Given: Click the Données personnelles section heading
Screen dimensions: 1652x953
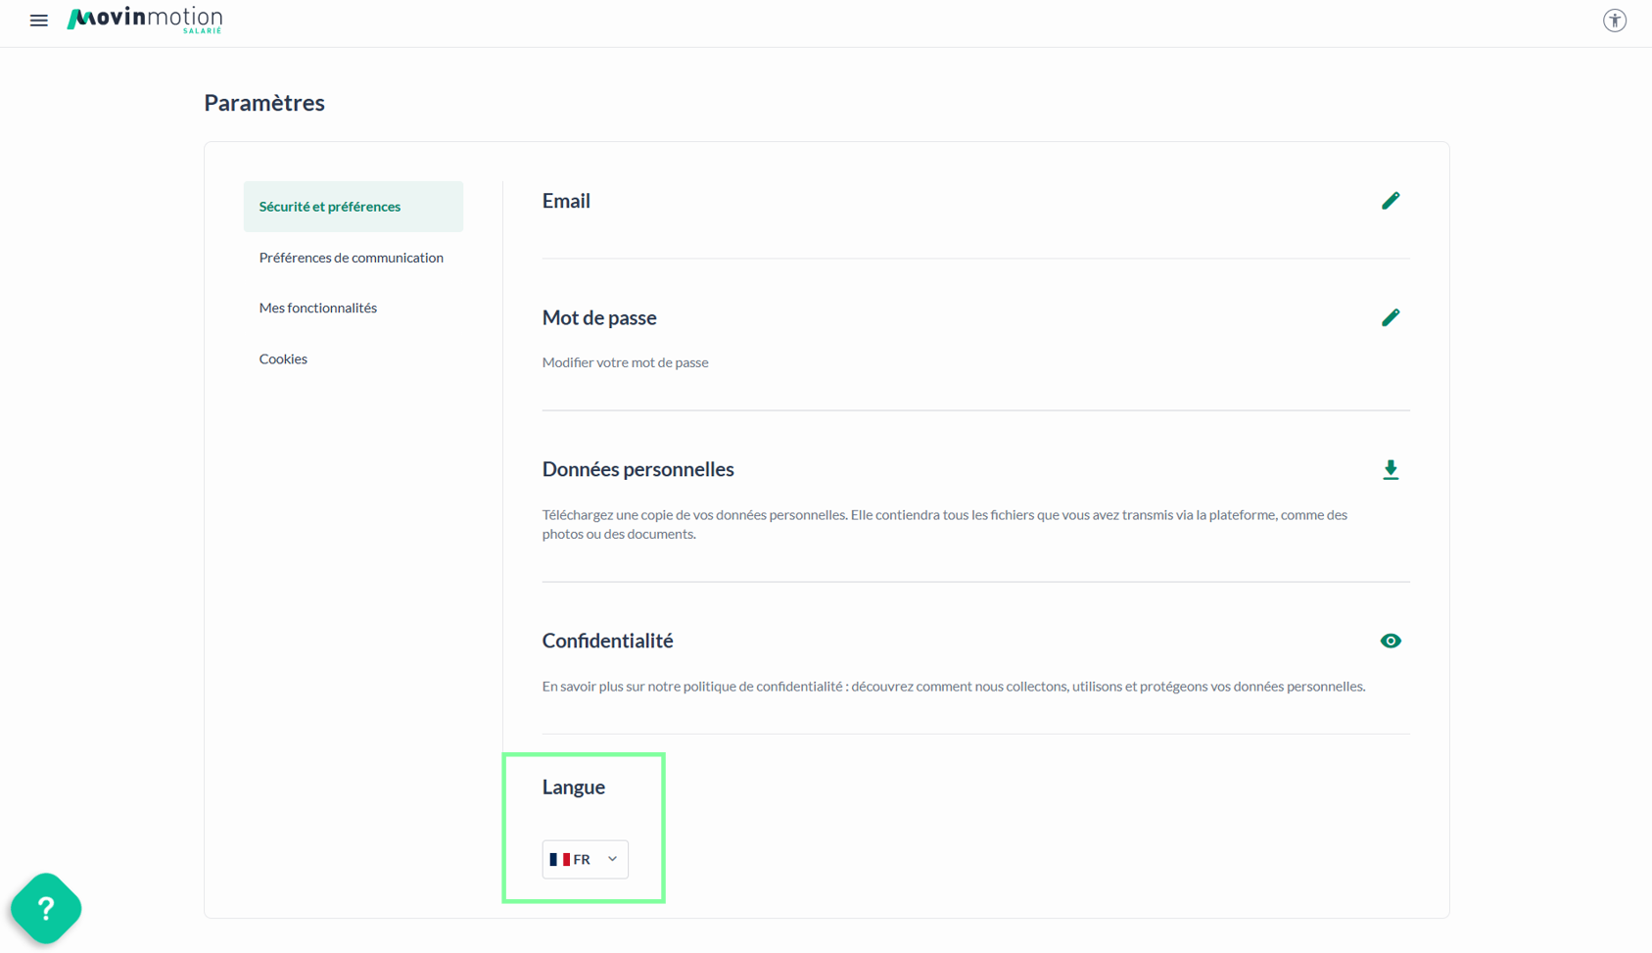Looking at the screenshot, I should [637, 469].
